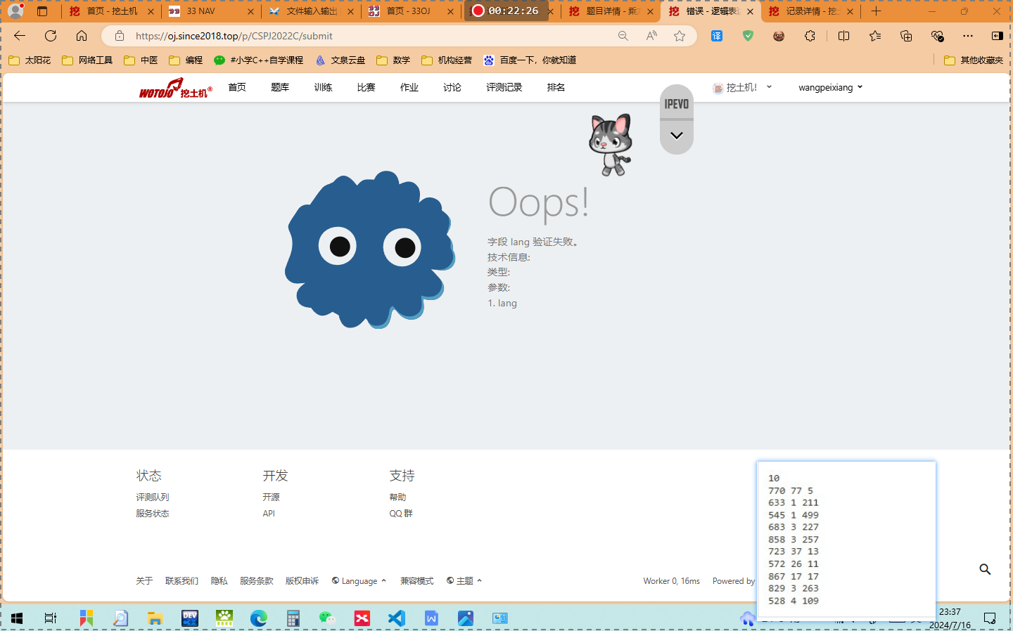Viewport: 1013px width, 631px height.
Task: Open the 比赛 navigation menu item
Action: coord(366,88)
